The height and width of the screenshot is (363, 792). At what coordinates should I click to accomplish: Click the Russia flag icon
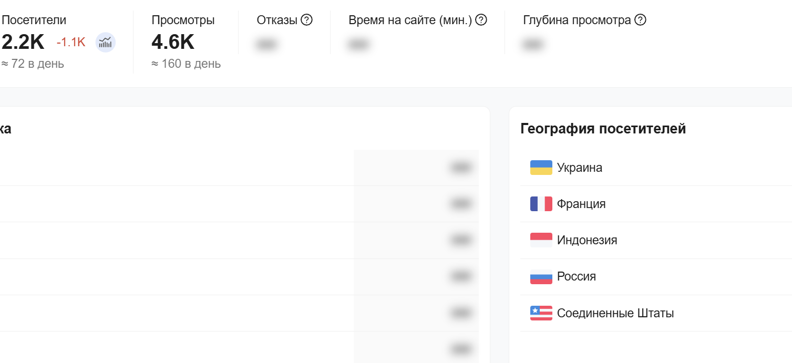[541, 276]
